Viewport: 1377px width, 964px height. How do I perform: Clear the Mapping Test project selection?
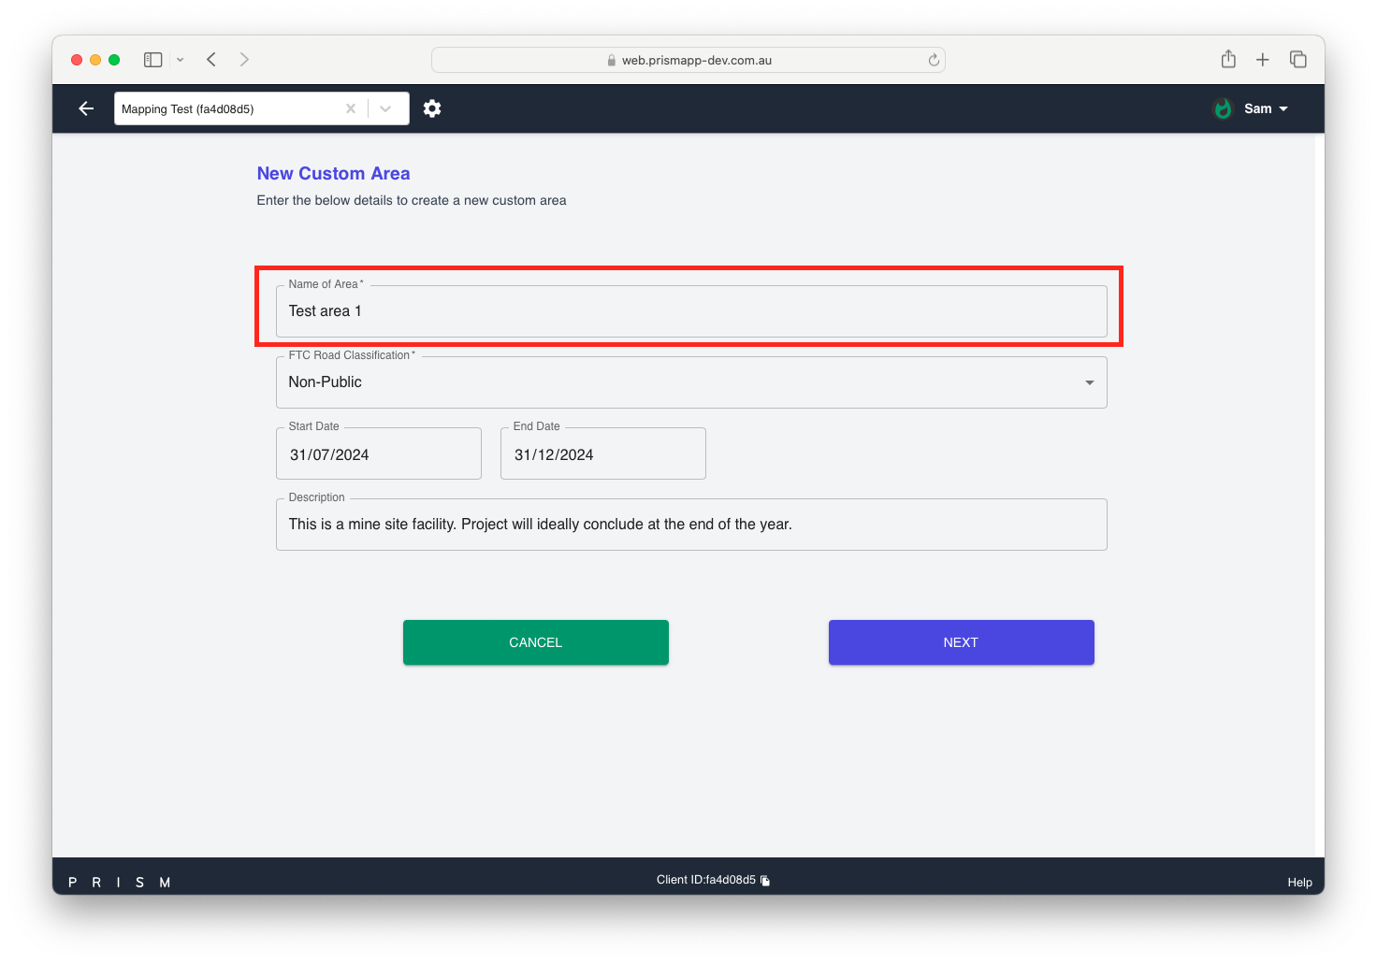pos(351,108)
